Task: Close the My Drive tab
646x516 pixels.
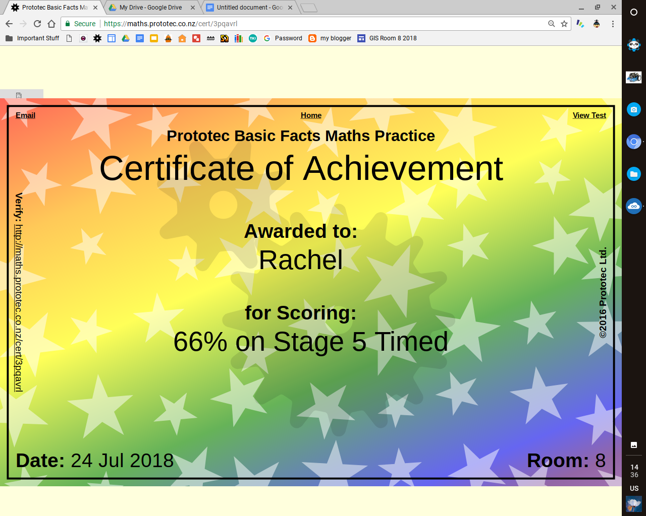Action: pyautogui.click(x=193, y=8)
